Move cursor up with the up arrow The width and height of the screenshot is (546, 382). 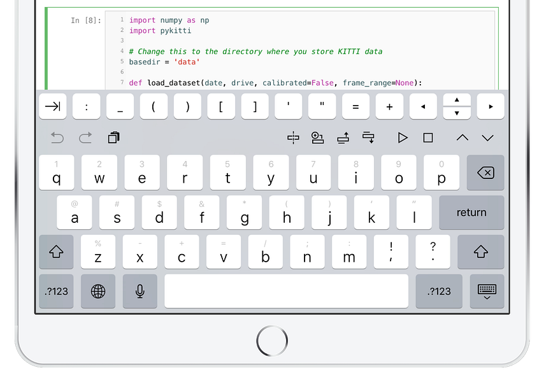click(x=457, y=99)
